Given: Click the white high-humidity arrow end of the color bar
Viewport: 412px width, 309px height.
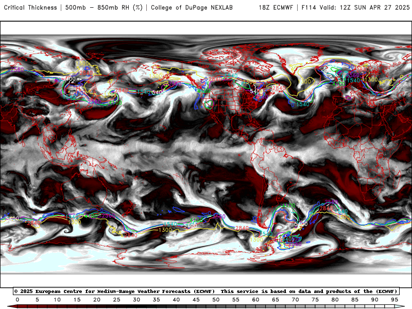Looking at the screenshot, I should 400,306.
